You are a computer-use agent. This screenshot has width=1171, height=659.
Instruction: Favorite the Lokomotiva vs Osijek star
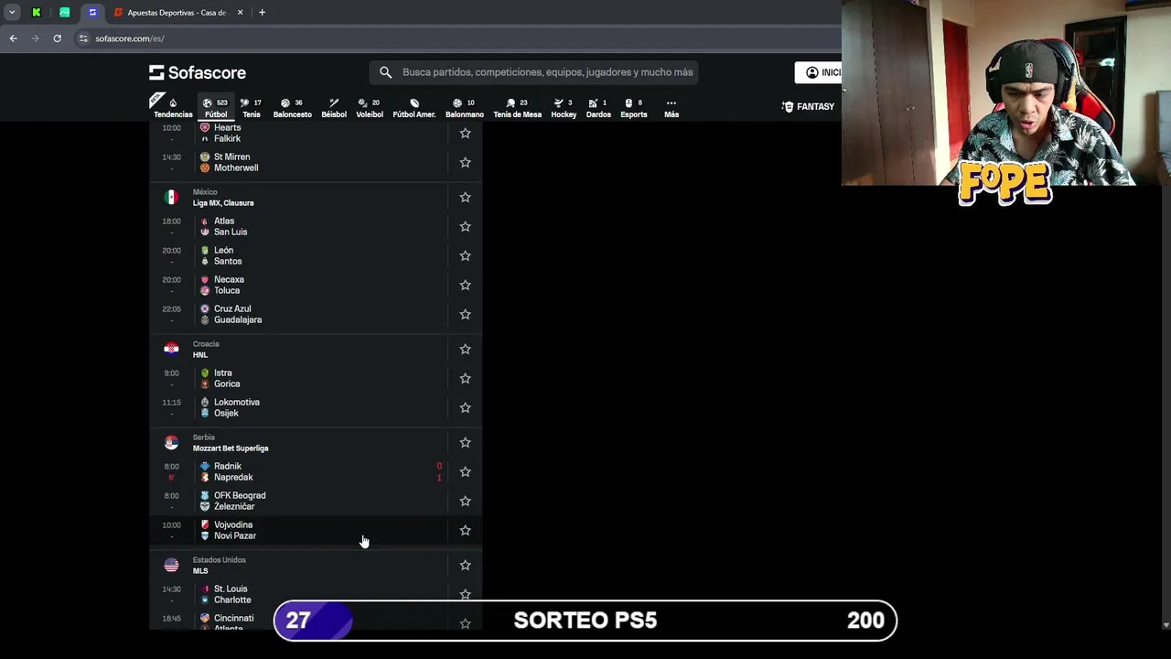465,408
